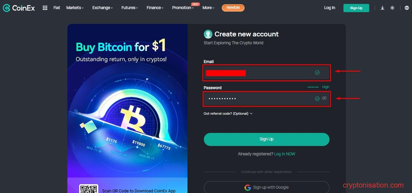Click the CoinEx logo

coord(19,8)
